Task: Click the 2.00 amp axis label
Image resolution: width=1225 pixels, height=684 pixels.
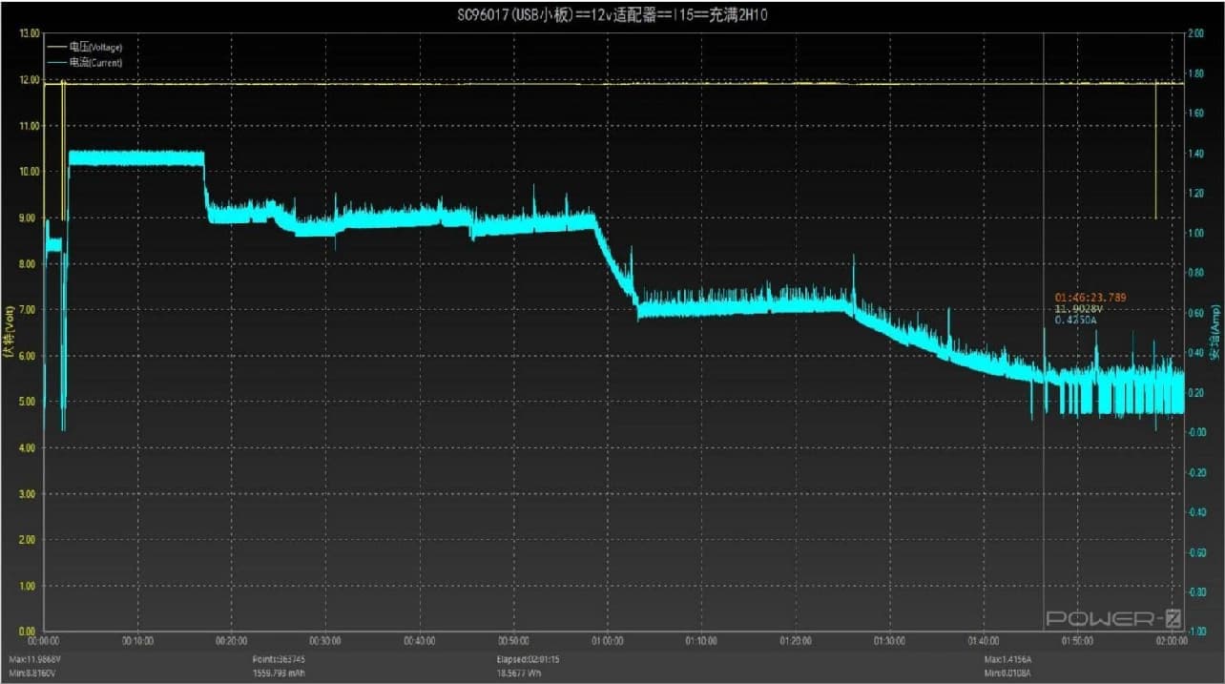Action: click(x=1196, y=33)
